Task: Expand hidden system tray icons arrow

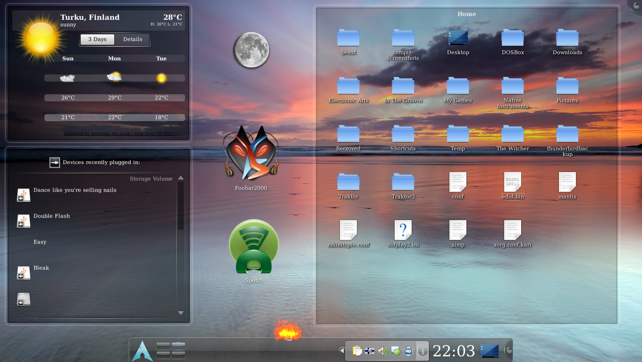Action: [342, 350]
